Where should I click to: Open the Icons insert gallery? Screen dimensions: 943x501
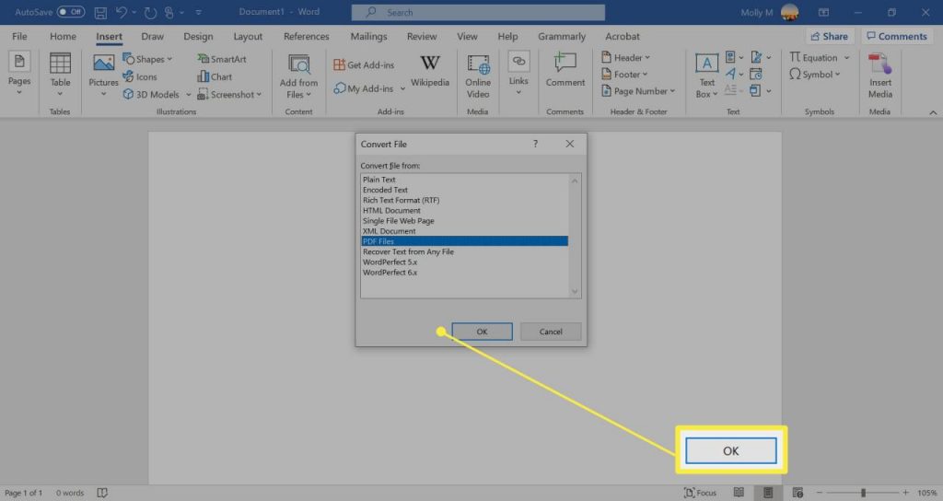(x=140, y=77)
